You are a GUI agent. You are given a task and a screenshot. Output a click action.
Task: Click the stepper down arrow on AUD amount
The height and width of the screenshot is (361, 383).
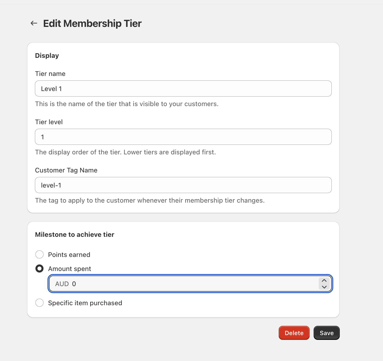[x=324, y=287]
